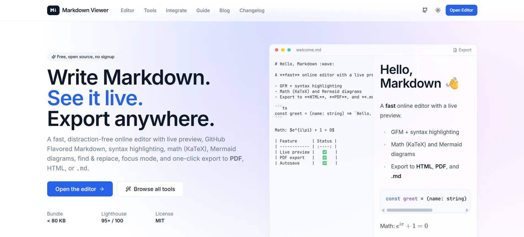Click the "Write Markdown." headline
This screenshot has height=237, width=524.
tap(129, 77)
